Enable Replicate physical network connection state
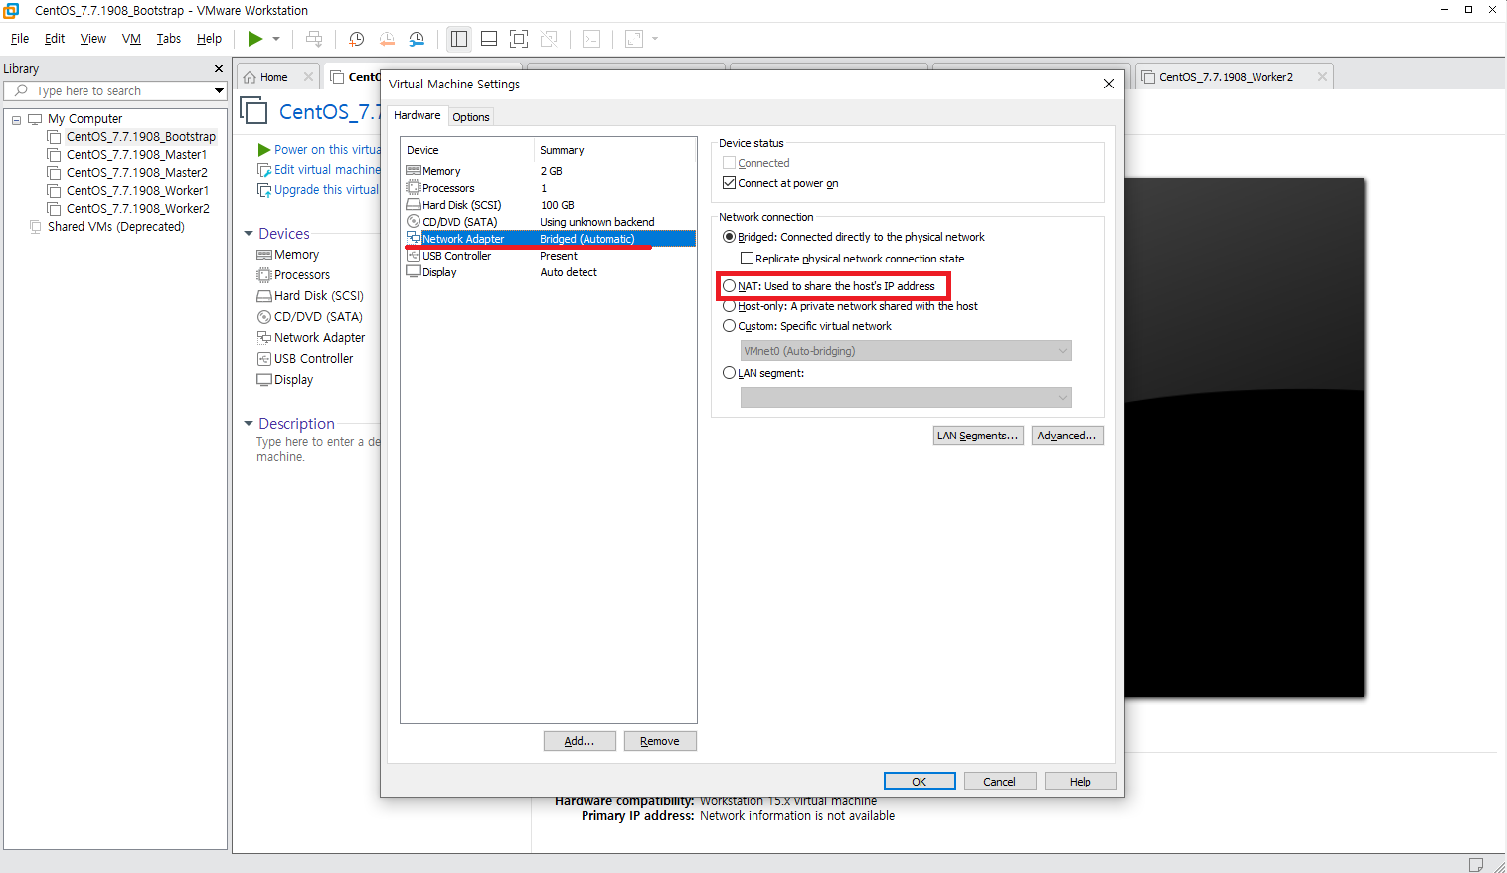The width and height of the screenshot is (1507, 873). click(x=747, y=259)
